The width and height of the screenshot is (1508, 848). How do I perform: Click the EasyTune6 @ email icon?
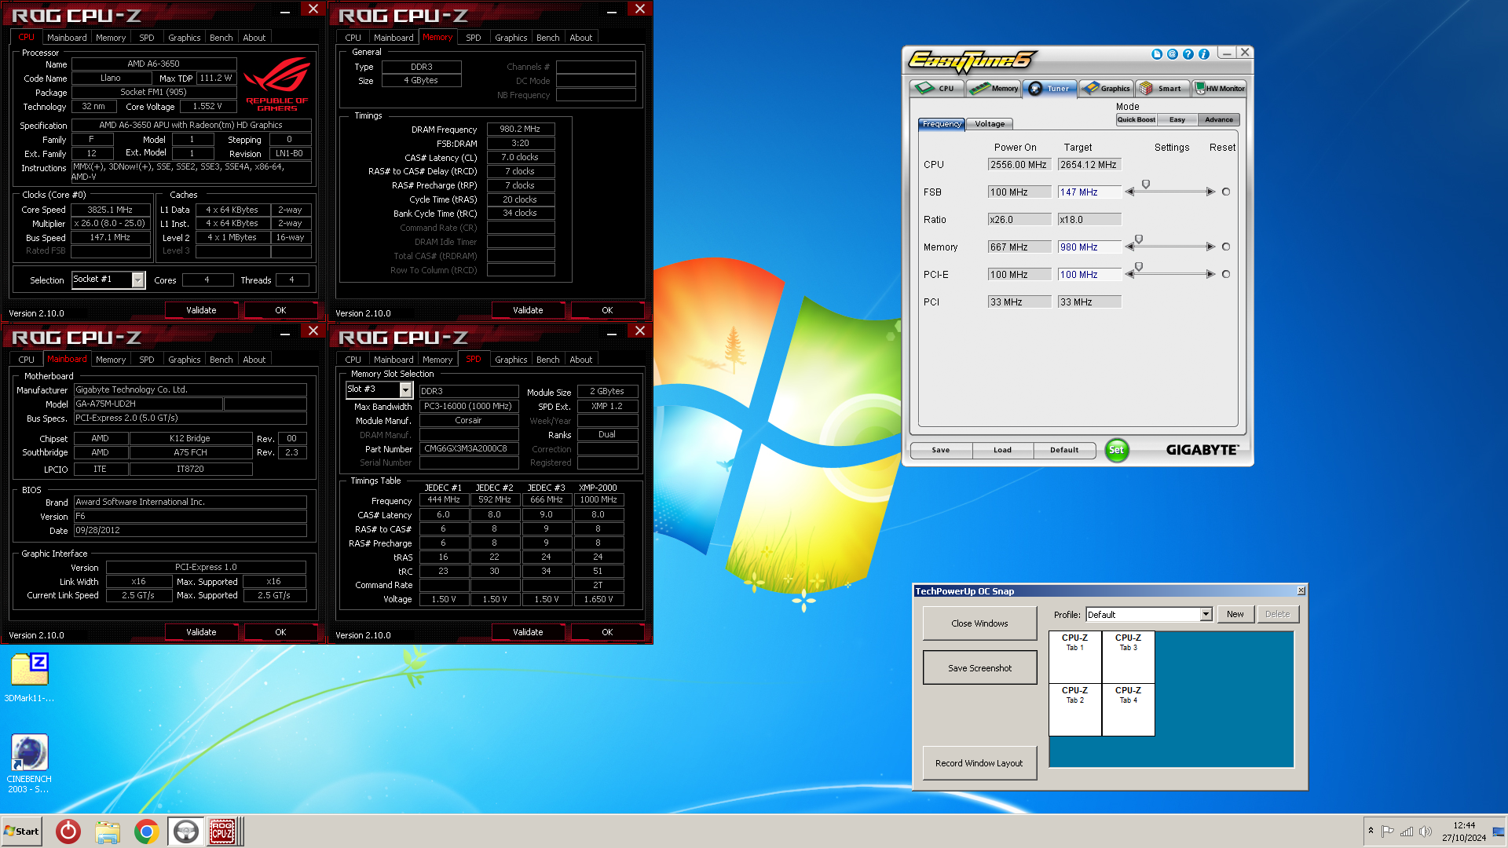(1173, 54)
